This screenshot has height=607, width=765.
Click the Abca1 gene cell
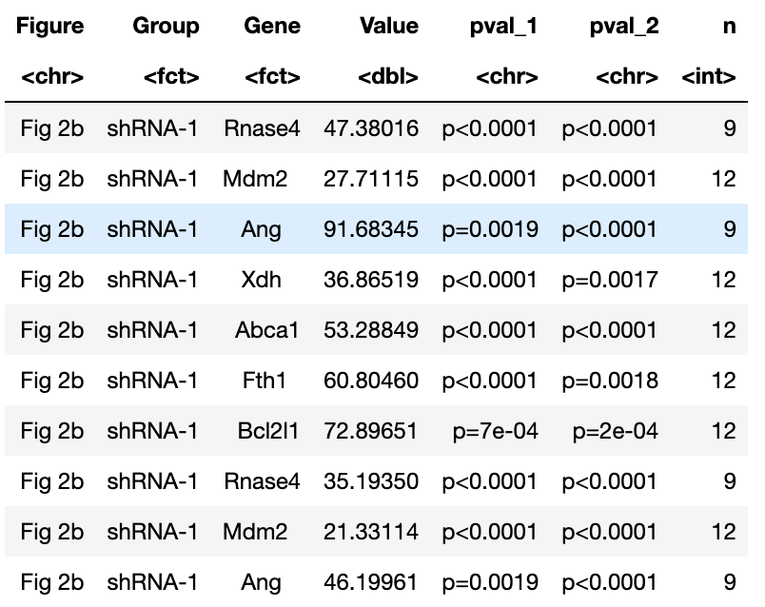pyautogui.click(x=266, y=330)
